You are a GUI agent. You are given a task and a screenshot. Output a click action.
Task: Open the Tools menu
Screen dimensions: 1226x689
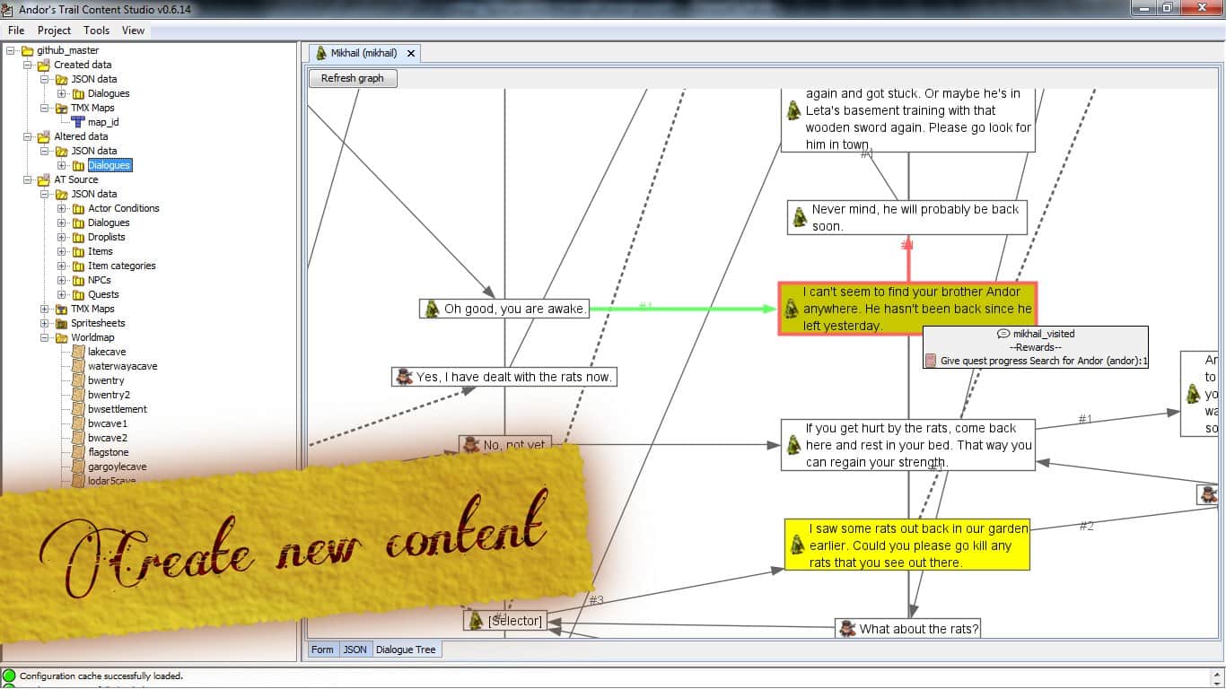coord(96,31)
